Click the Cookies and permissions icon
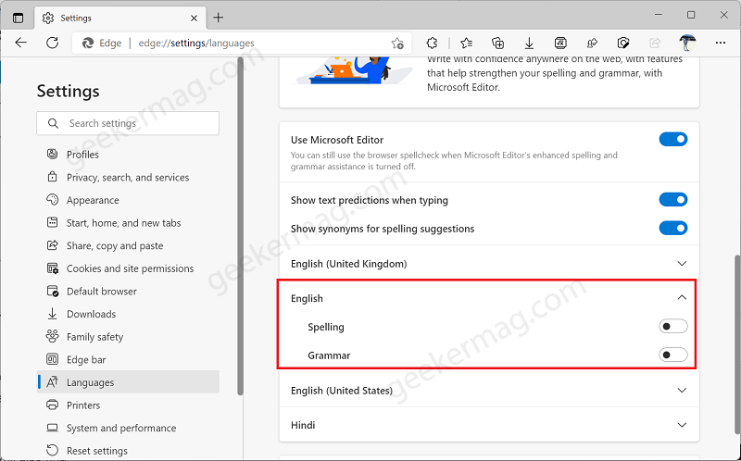The image size is (741, 461). tap(53, 268)
